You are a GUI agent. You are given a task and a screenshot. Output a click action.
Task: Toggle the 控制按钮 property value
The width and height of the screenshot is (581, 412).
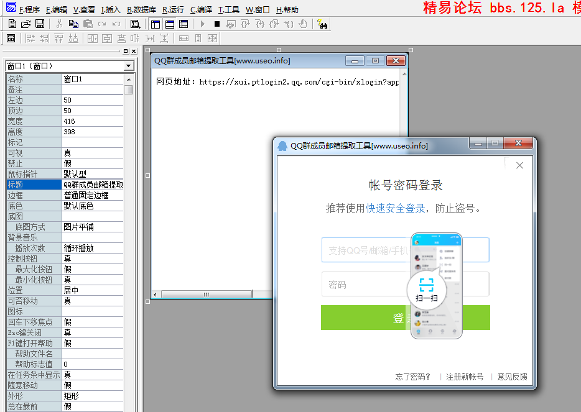tap(93, 259)
